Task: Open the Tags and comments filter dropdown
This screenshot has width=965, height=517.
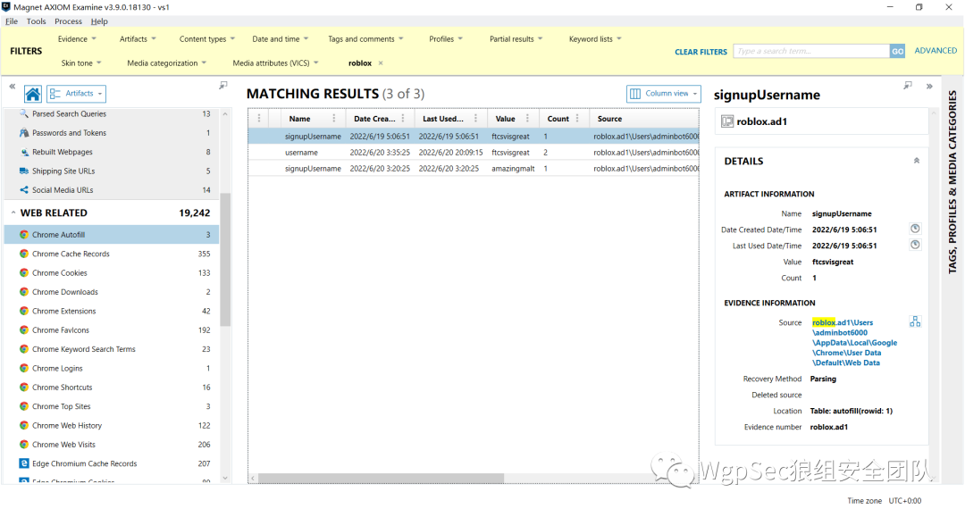Action: coord(365,38)
